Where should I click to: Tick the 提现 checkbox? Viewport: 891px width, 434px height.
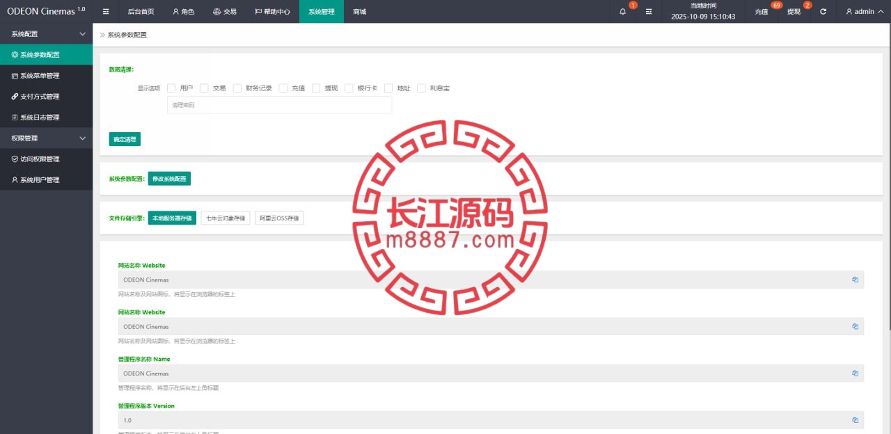pyautogui.click(x=316, y=88)
